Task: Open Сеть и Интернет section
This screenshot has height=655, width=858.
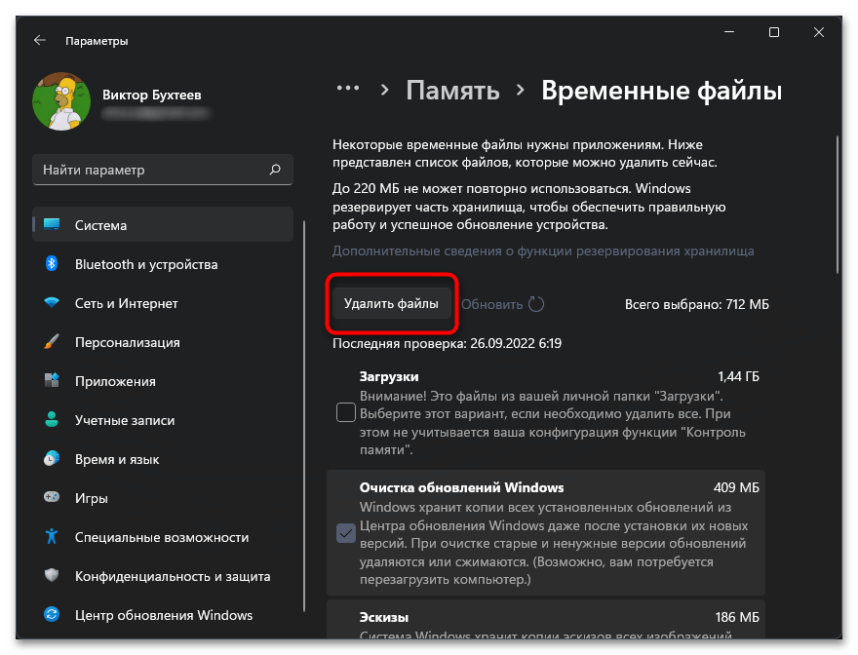Action: 163,303
